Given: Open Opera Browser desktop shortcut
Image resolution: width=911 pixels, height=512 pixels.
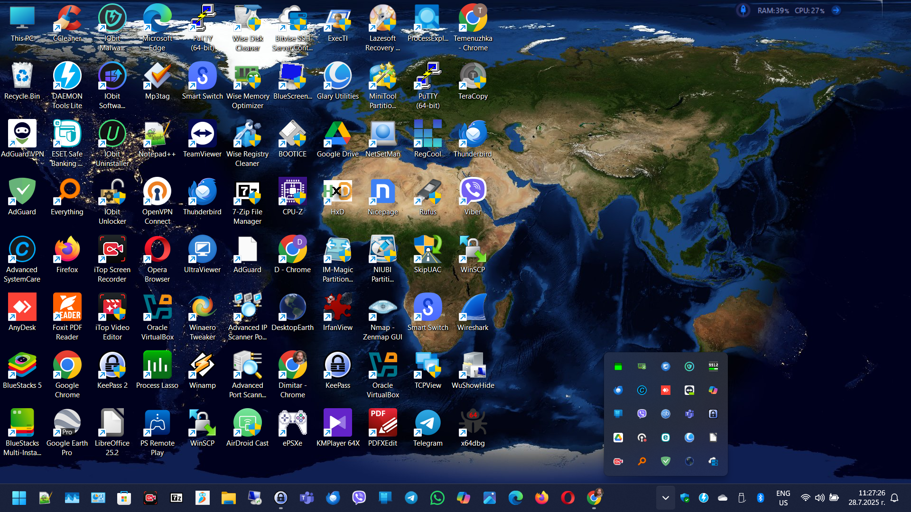Looking at the screenshot, I should (157, 260).
